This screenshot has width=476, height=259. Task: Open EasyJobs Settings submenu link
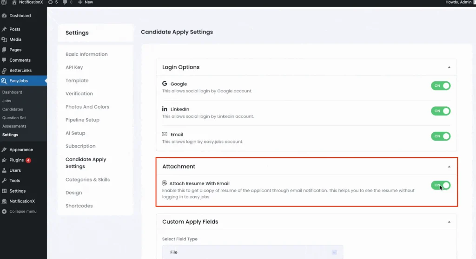point(10,135)
